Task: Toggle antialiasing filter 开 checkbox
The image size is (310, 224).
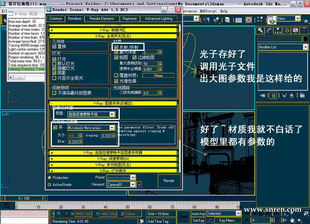Action: pyautogui.click(x=55, y=127)
